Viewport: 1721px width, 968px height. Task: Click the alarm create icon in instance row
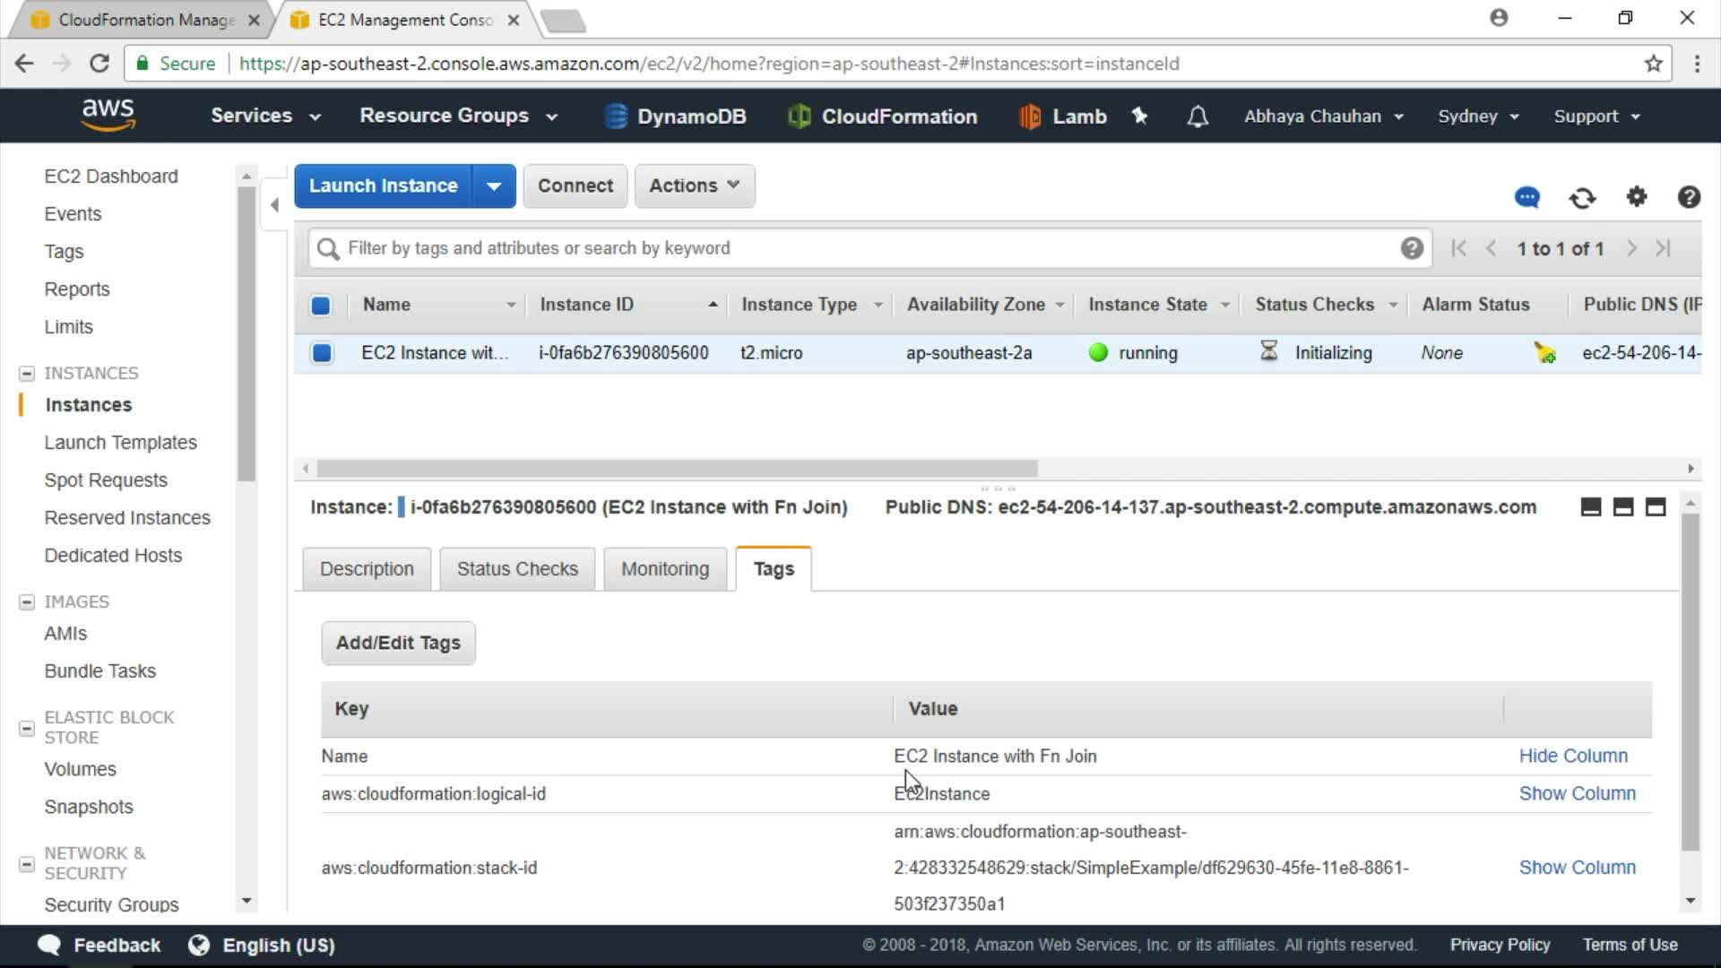coord(1544,353)
